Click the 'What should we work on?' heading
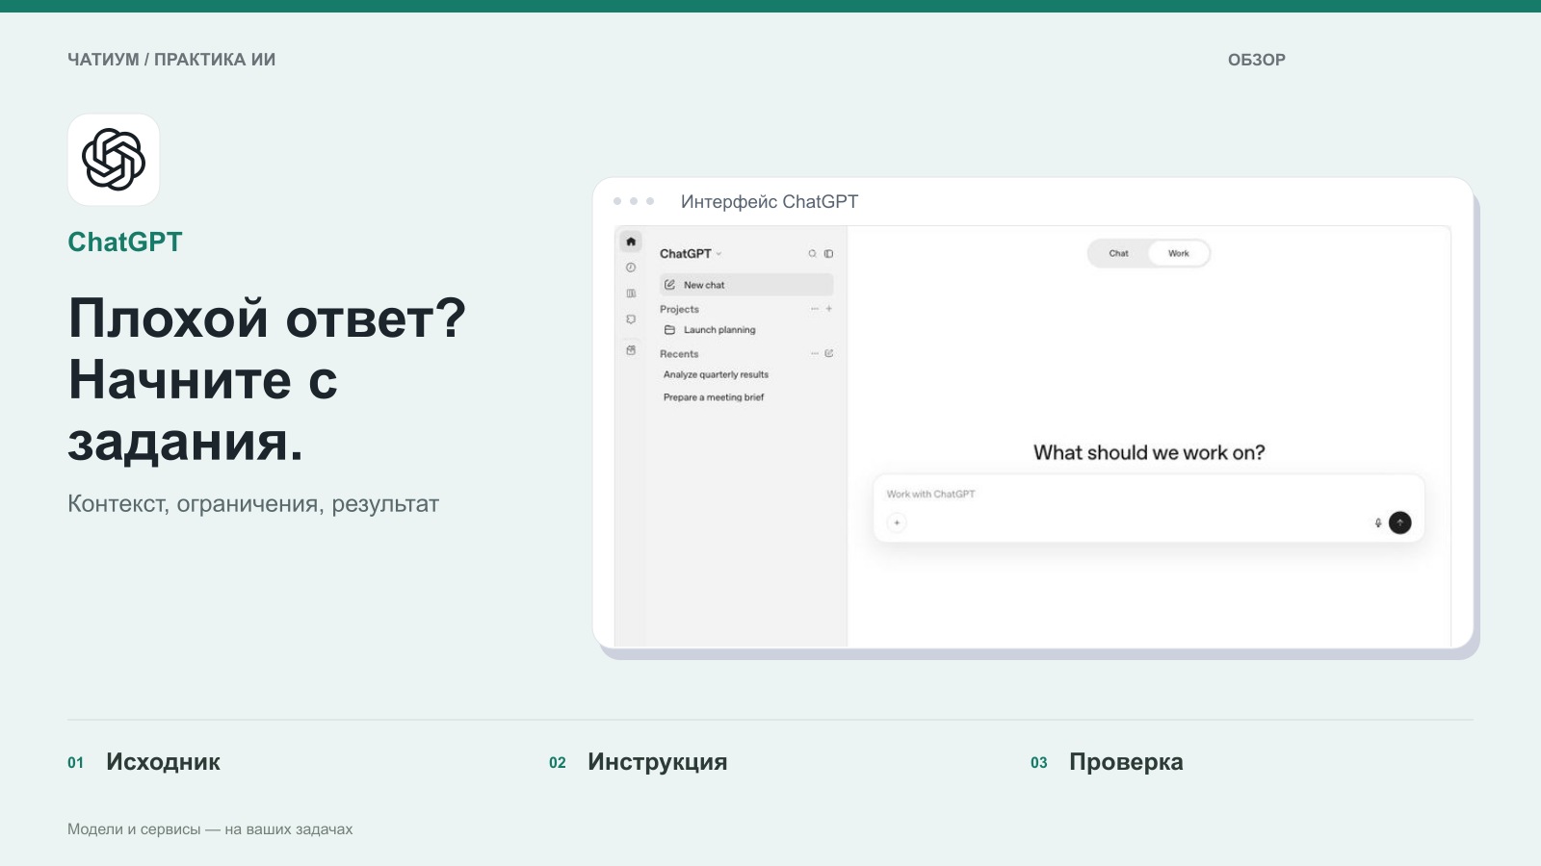 1149,452
